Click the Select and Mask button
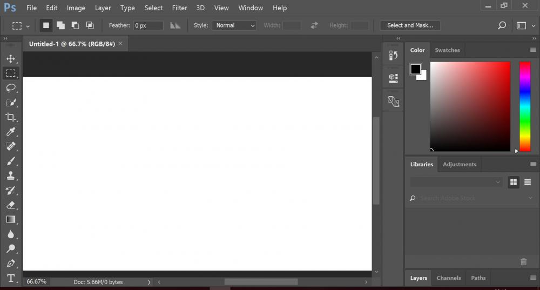 (x=410, y=25)
